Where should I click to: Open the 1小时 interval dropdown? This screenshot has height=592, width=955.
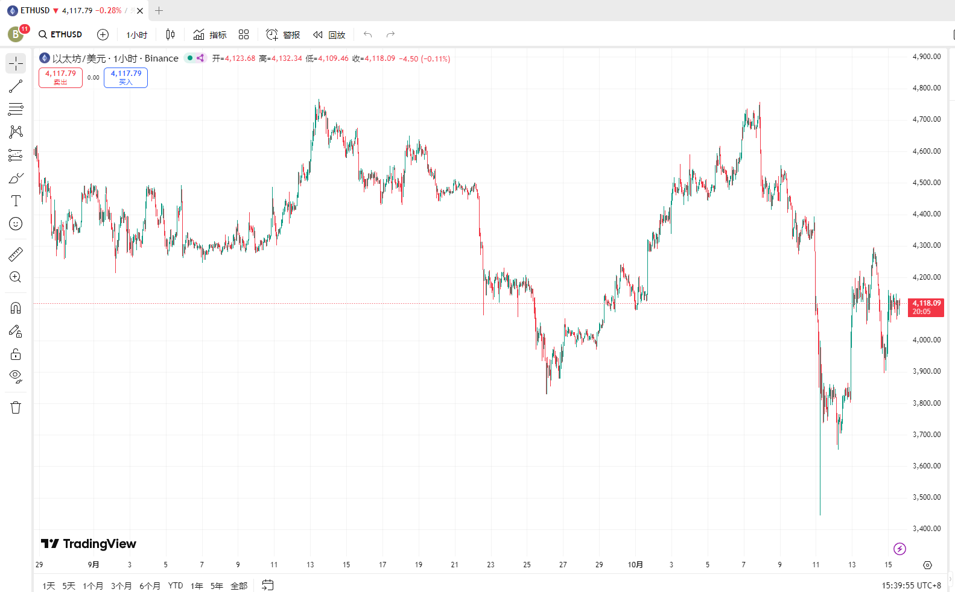click(x=136, y=35)
